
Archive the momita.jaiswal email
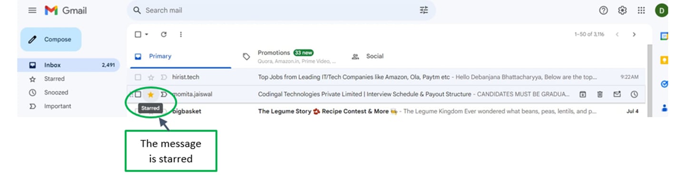click(x=583, y=94)
